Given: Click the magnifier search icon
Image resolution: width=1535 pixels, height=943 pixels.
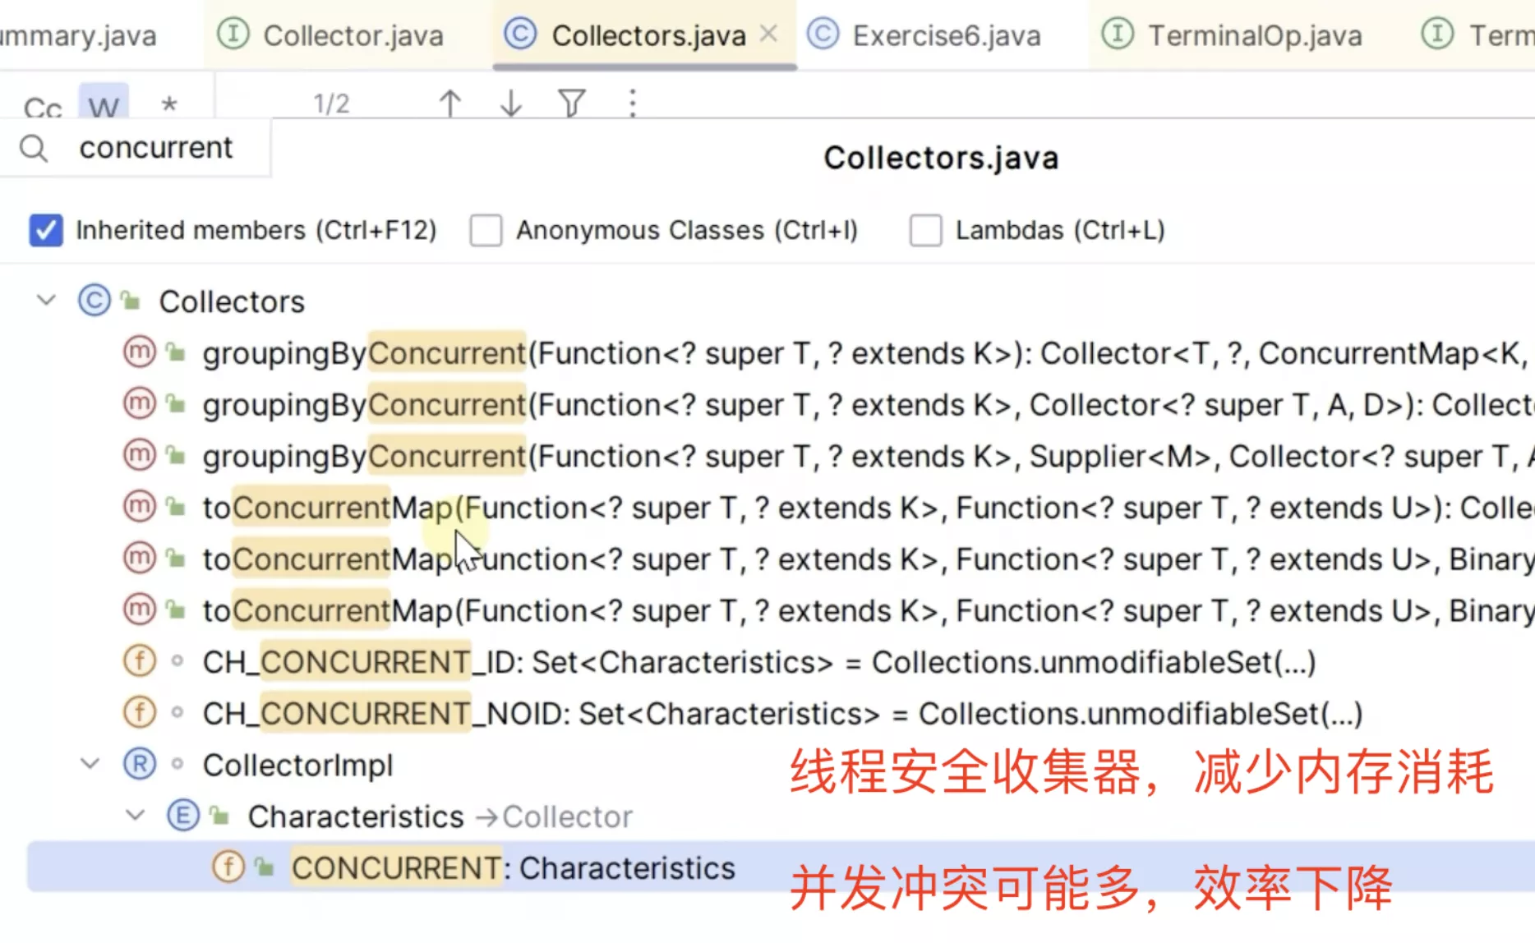Looking at the screenshot, I should coord(34,149).
